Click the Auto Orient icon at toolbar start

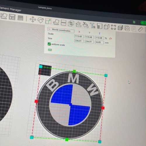[4, 16]
